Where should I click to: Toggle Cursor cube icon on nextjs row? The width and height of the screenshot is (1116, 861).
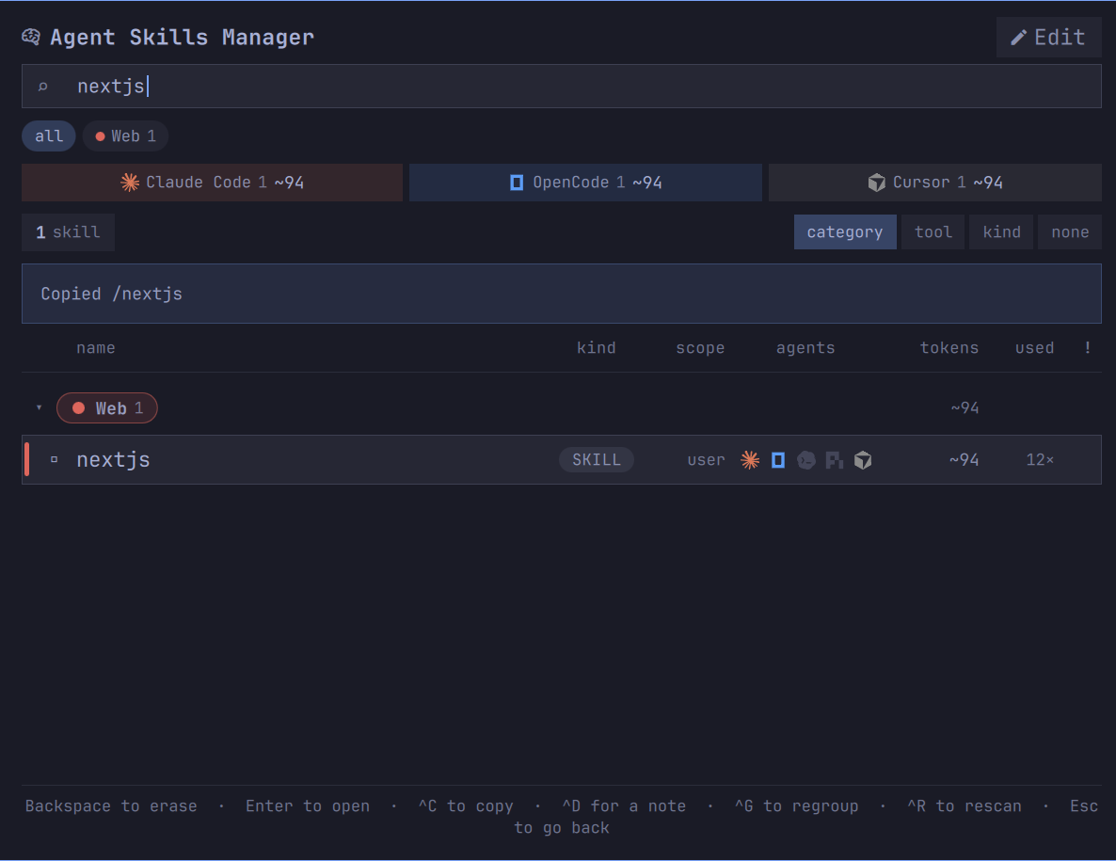pyautogui.click(x=863, y=460)
